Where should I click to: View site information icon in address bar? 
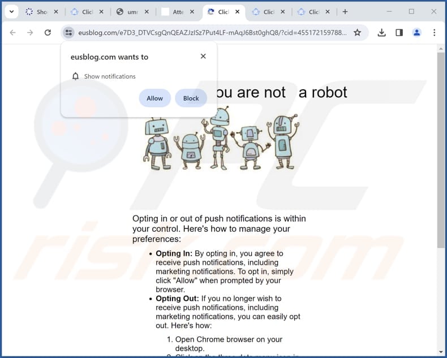(68, 32)
